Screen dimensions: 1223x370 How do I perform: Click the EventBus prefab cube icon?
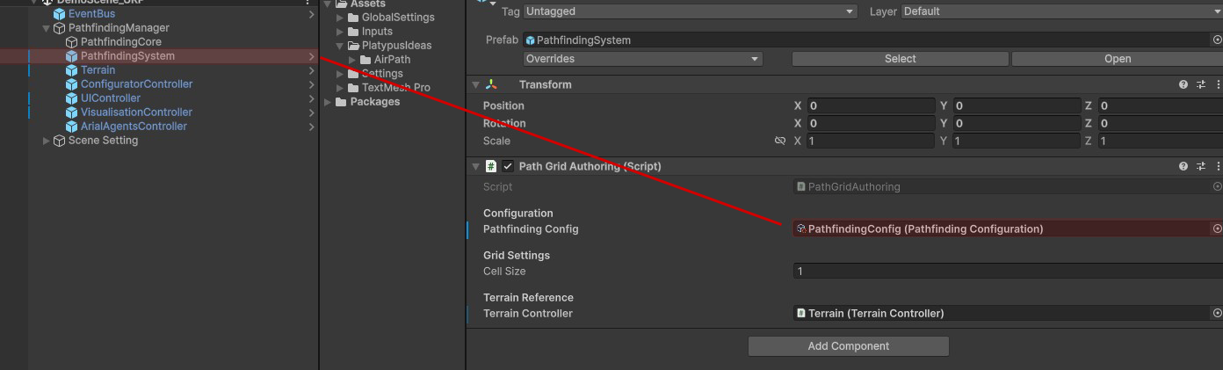coord(59,14)
